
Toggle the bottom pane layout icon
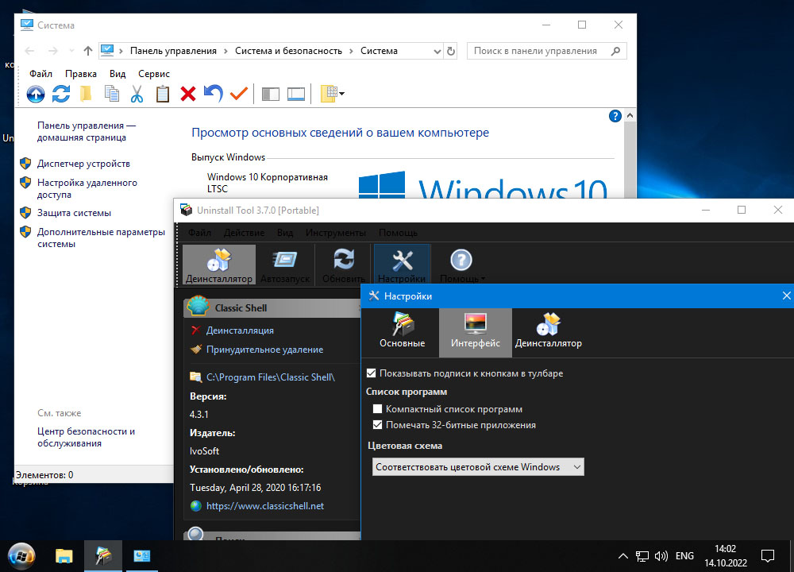295,95
